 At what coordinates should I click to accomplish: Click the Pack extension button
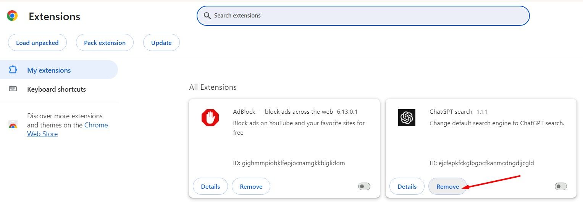(105, 43)
